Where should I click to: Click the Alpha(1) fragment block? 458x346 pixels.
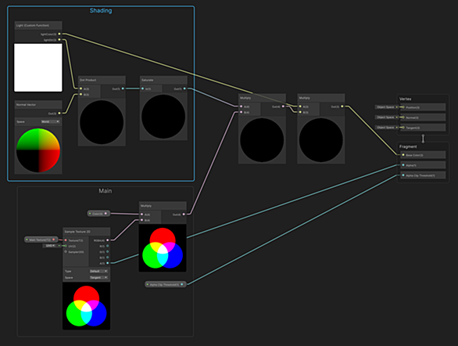pyautogui.click(x=423, y=165)
